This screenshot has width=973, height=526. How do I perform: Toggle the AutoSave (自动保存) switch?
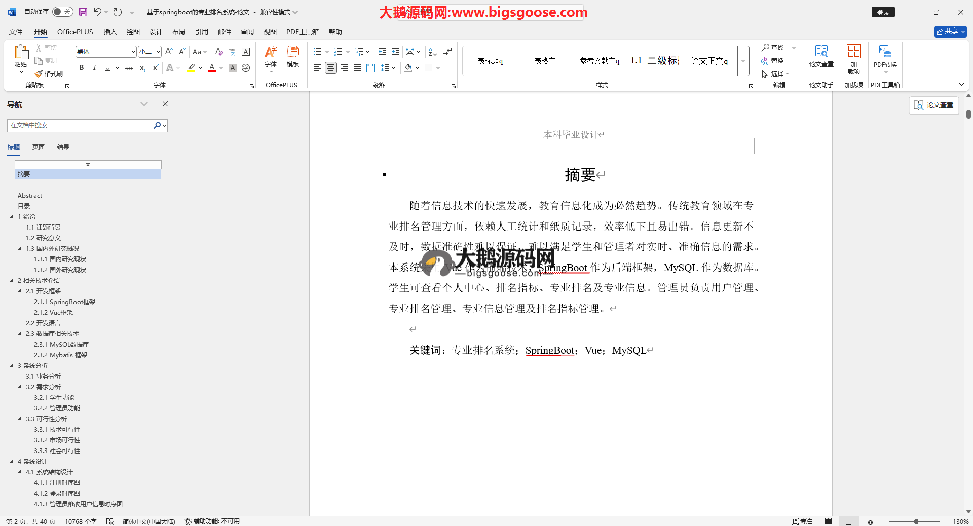(63, 12)
